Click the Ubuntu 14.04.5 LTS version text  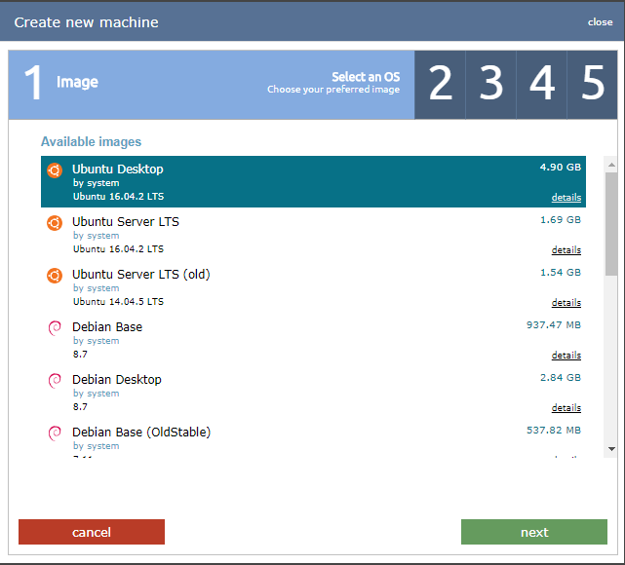[118, 301]
